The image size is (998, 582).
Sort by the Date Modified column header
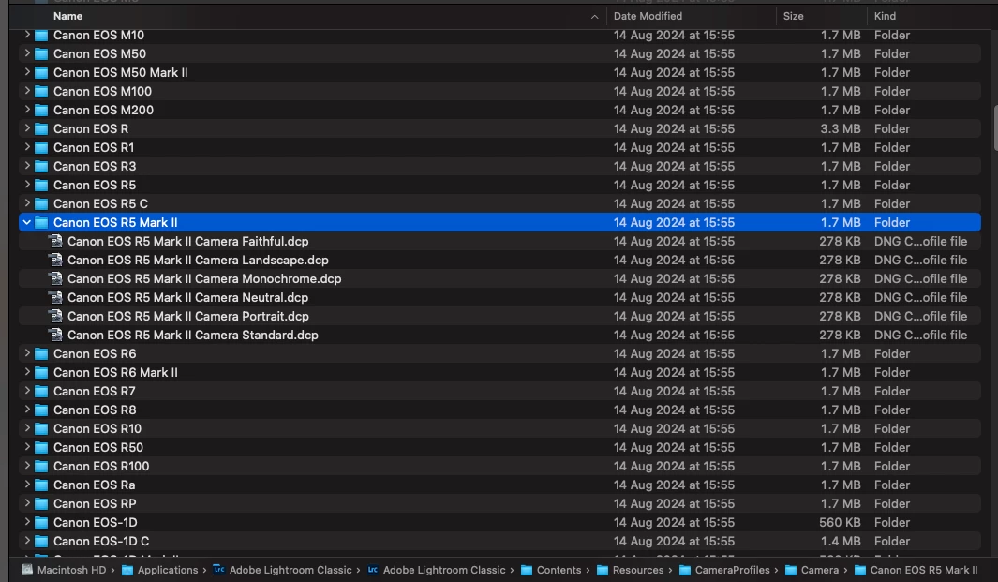coord(648,16)
